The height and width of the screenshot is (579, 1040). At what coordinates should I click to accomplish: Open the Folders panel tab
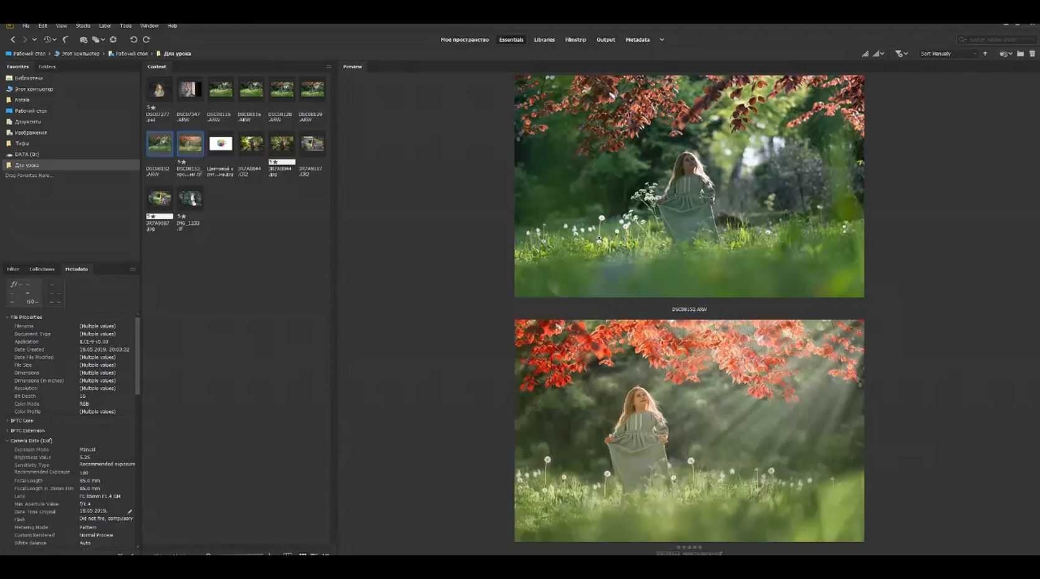point(47,67)
